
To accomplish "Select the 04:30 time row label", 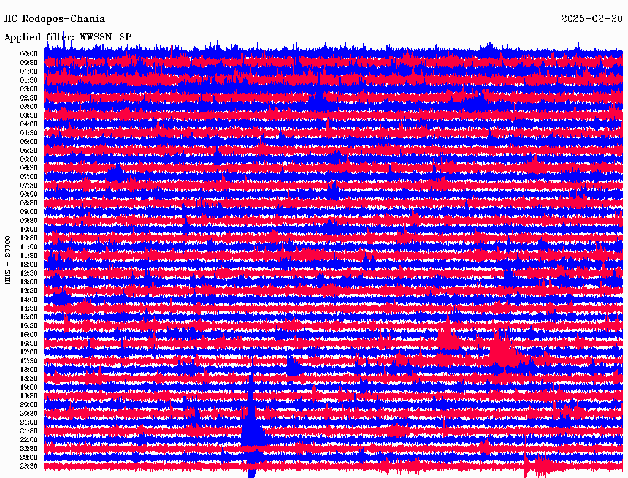I will tap(29, 133).
